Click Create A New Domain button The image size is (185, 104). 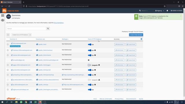pos(136,35)
